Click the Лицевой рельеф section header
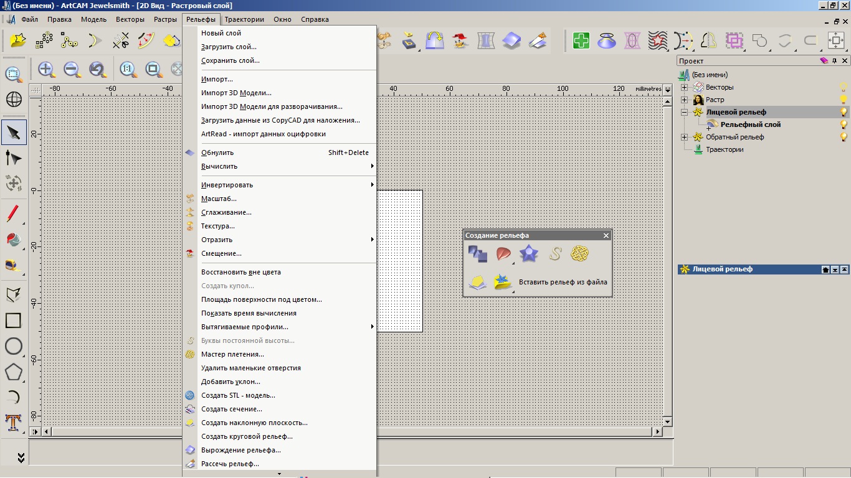Screen dimensions: 851x478 [763, 269]
